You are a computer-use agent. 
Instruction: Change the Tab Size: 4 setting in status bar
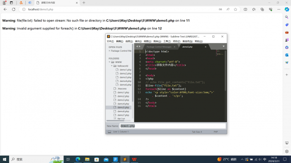(197, 132)
